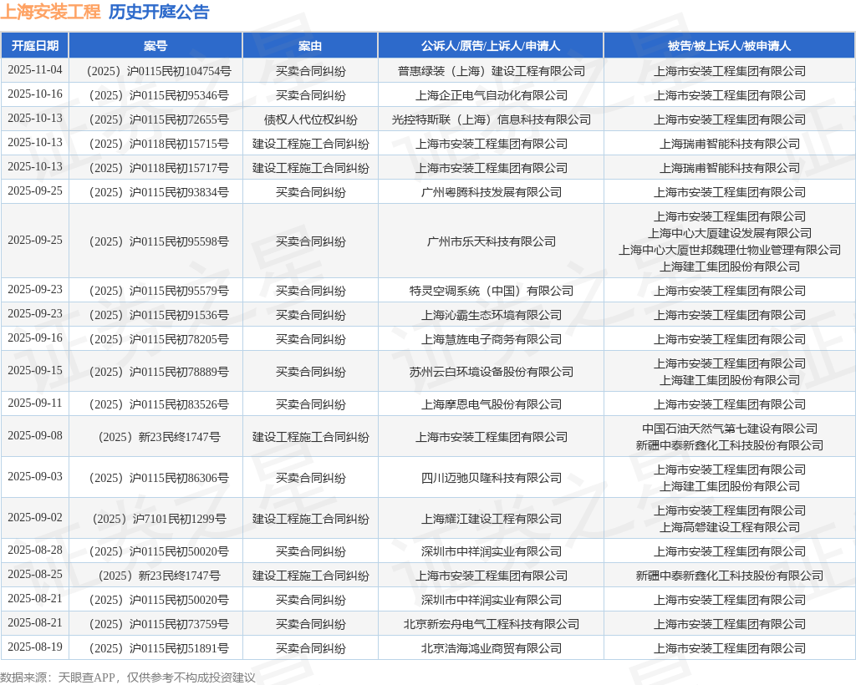Click plaintiff 普惠绿装（上海）建设工程有限公司
Viewport: 856px width, 685px height.
[x=492, y=71]
